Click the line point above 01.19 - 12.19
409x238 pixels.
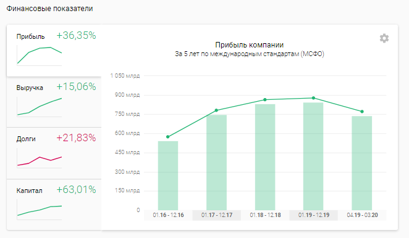pos(313,98)
